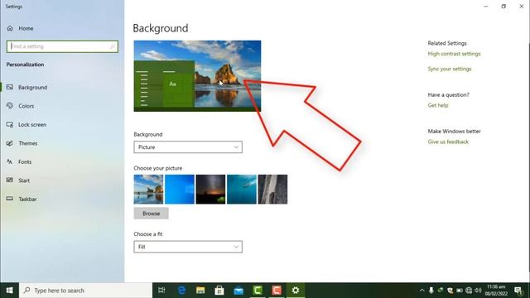Screen dimensions: 530x298
Task: Click the Fonts icon in sidebar
Action: (10, 162)
